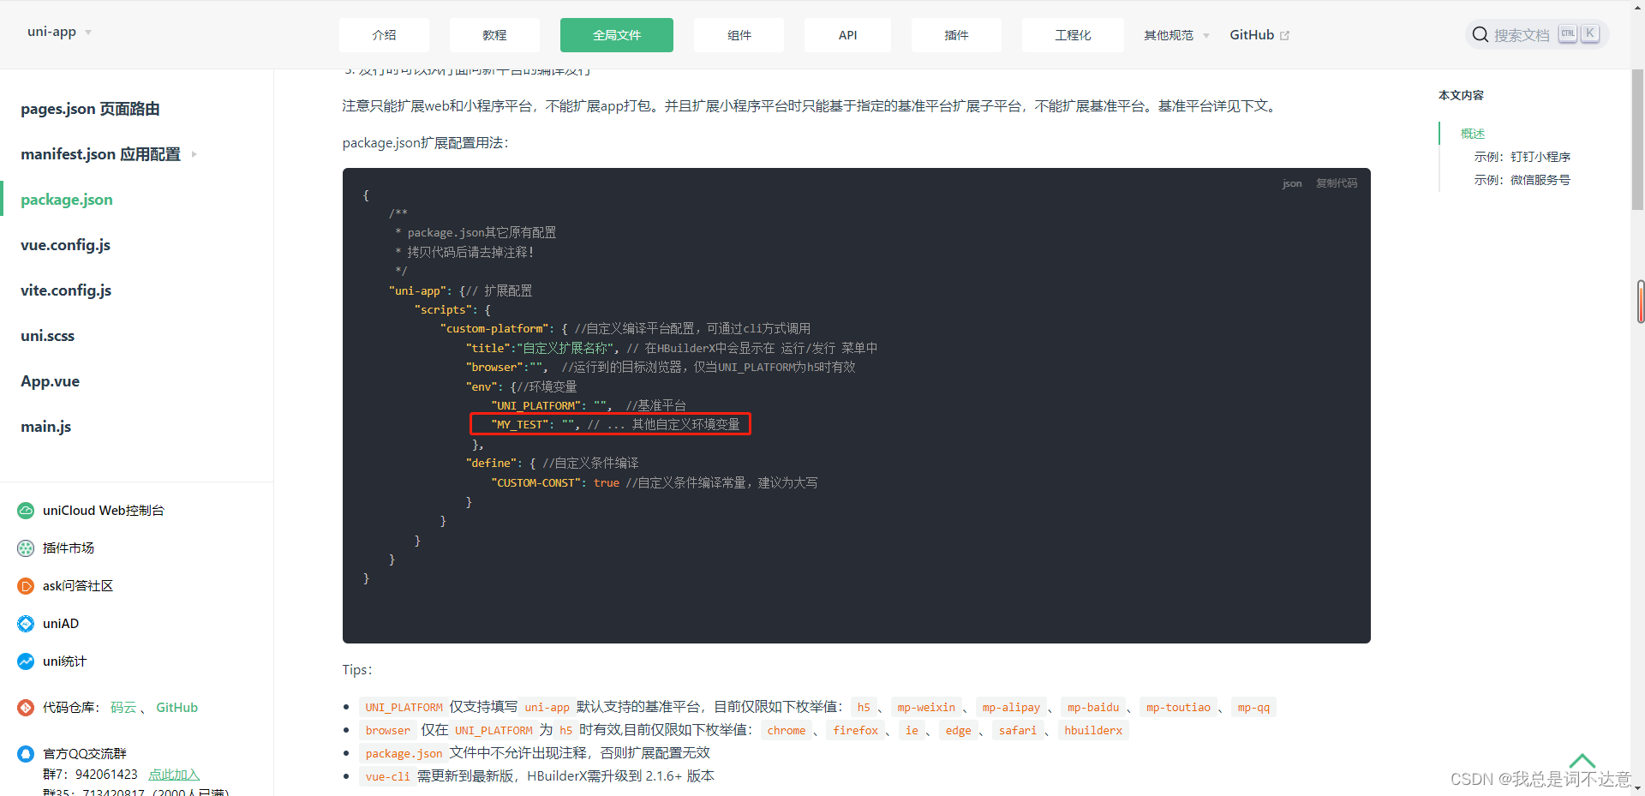Expand manifest.json 应用配置 submenu arrow
The width and height of the screenshot is (1645, 796).
[194, 154]
